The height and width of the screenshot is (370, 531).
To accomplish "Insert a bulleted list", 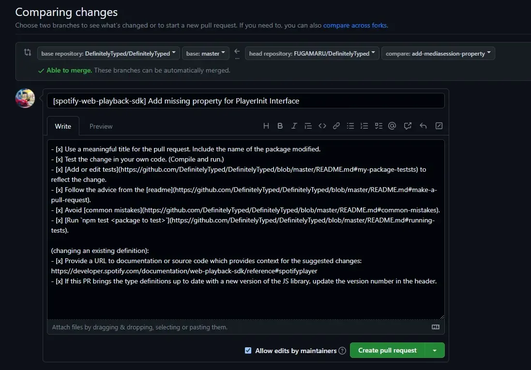I will (x=350, y=126).
